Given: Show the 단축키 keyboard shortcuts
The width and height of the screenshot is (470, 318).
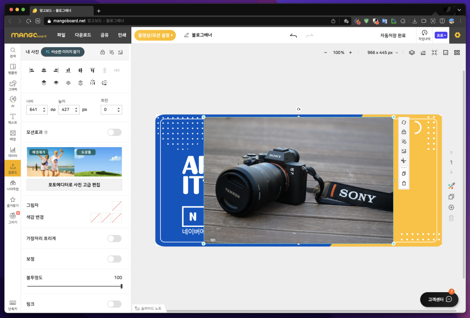Looking at the screenshot, I should [13, 305].
